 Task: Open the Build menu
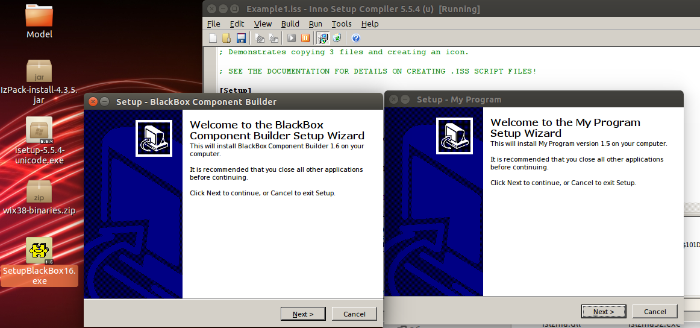290,24
